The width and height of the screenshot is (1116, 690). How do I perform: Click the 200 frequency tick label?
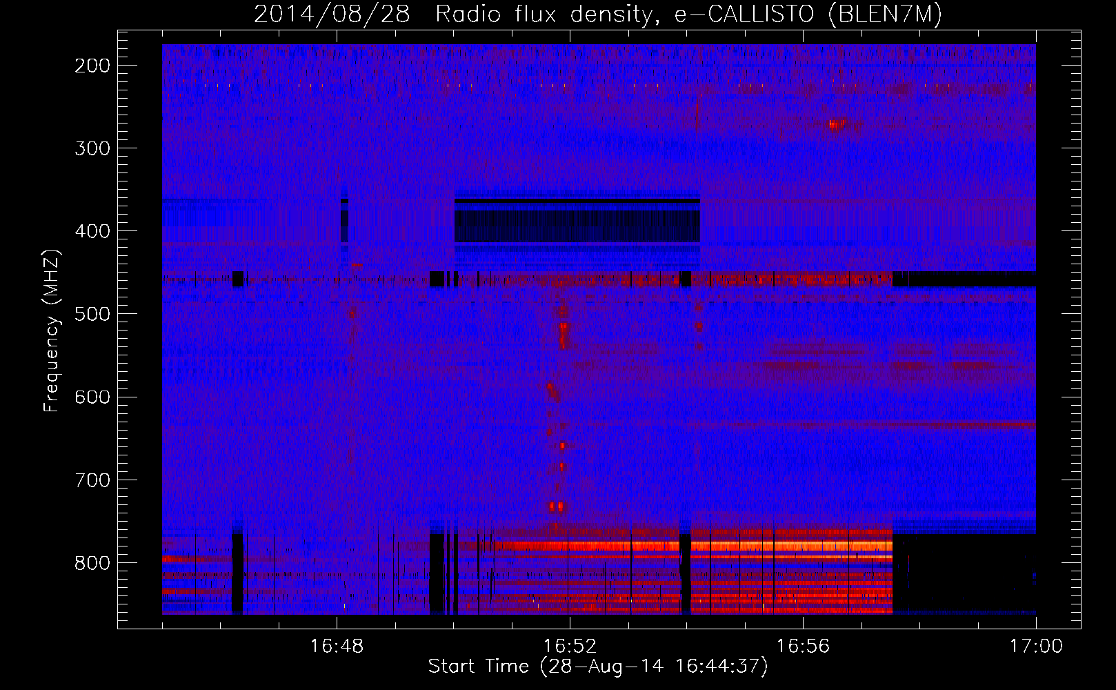(92, 66)
